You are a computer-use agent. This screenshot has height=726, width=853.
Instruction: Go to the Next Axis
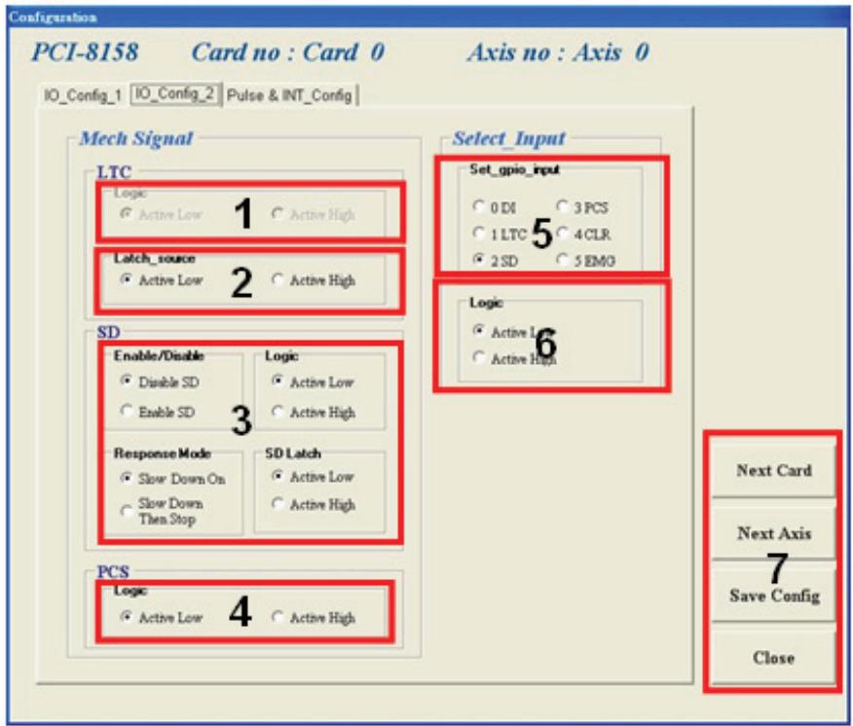coord(773,533)
